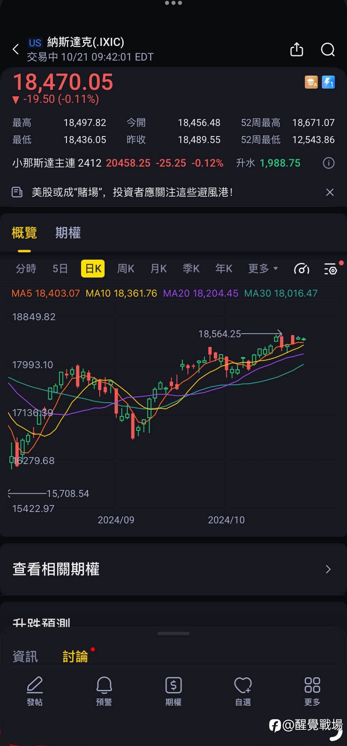347x746 pixels.
Task: Open the chart indicator gauge icon
Action: (301, 269)
